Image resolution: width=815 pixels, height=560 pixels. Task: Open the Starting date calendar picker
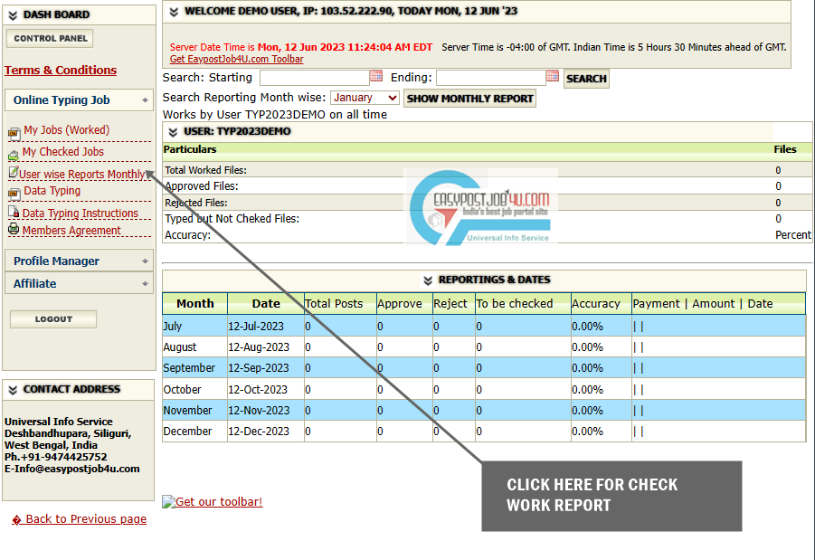click(376, 76)
